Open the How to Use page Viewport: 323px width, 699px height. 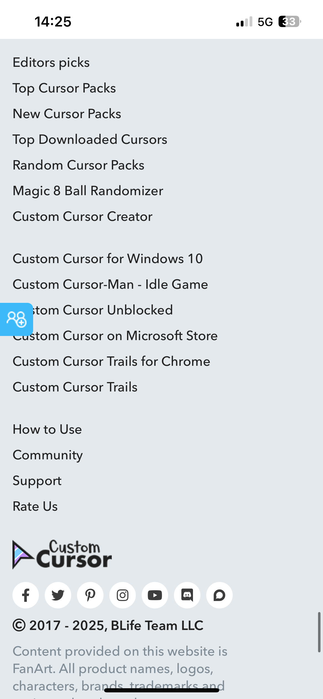[x=47, y=429]
